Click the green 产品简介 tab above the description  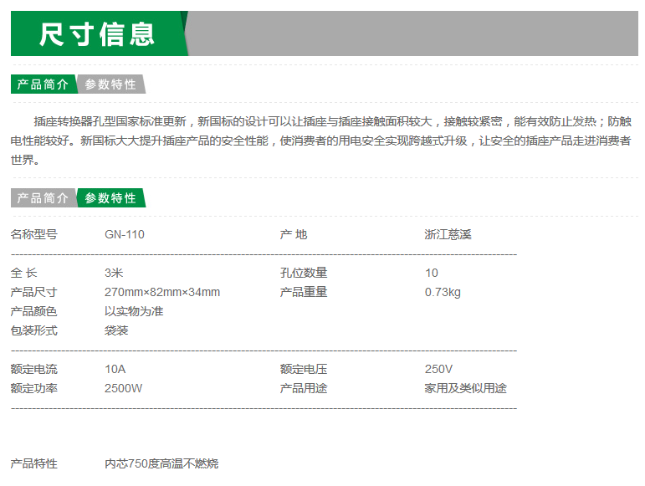coord(43,84)
